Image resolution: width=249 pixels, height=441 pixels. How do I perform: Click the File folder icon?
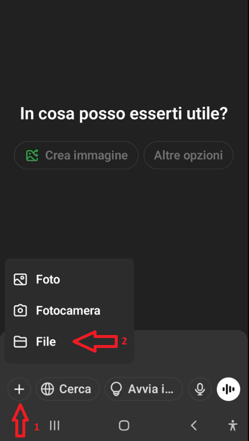coord(20,341)
